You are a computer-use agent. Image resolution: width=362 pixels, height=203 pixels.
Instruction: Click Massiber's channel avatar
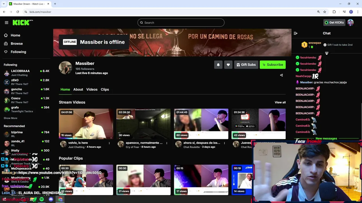pyautogui.click(x=65, y=68)
